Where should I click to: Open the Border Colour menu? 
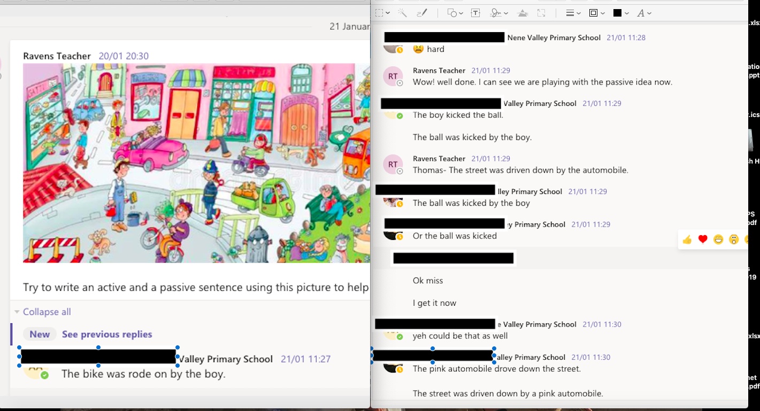click(x=596, y=13)
